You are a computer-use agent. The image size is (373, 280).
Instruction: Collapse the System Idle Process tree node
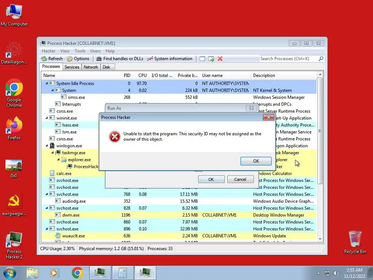pyautogui.click(x=47, y=83)
